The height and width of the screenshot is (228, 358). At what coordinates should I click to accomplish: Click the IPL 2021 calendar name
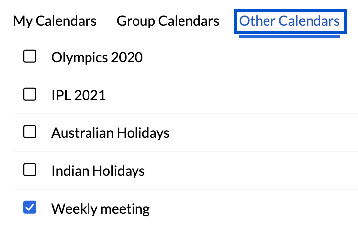(79, 95)
